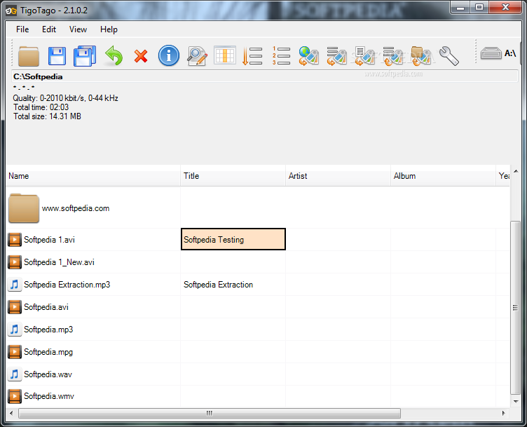Open the Edit menu
527x427 pixels.
coord(49,29)
